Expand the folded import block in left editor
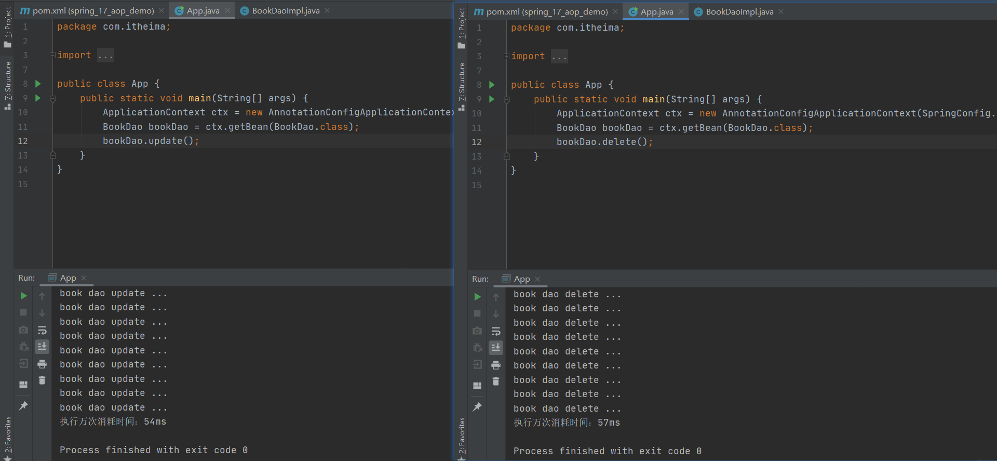The image size is (997, 461). point(52,55)
